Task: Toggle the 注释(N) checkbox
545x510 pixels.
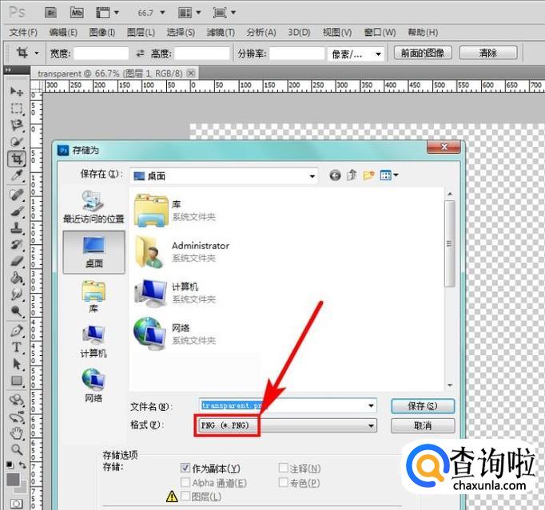Action: (283, 468)
